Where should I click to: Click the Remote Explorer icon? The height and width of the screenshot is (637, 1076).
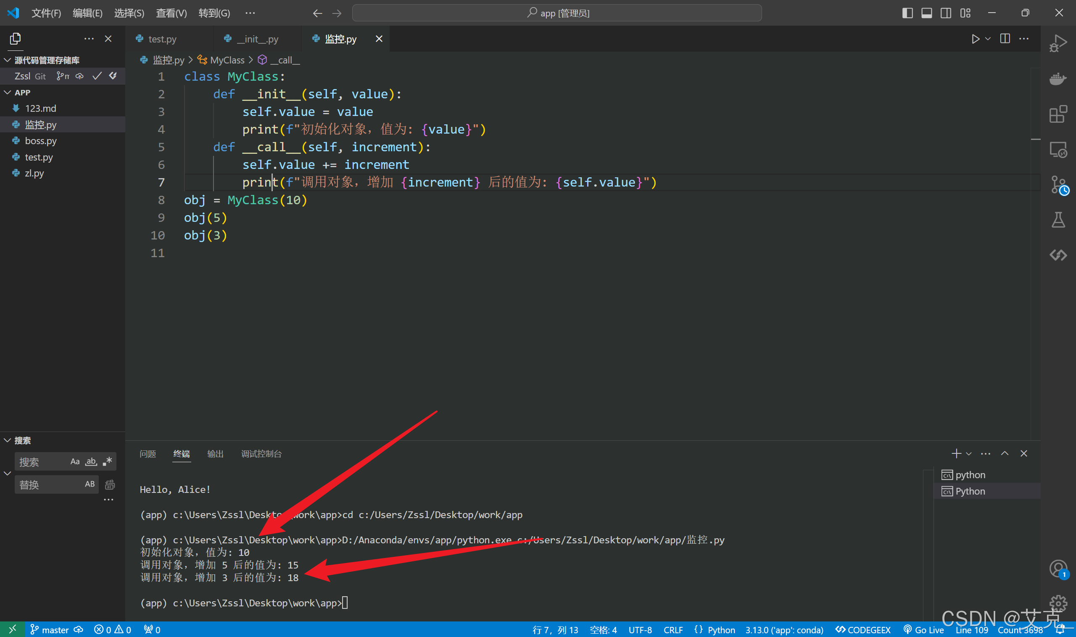tap(1058, 150)
